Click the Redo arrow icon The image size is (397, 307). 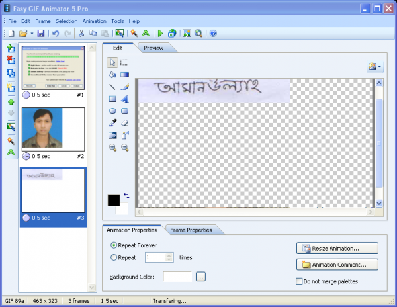click(67, 33)
